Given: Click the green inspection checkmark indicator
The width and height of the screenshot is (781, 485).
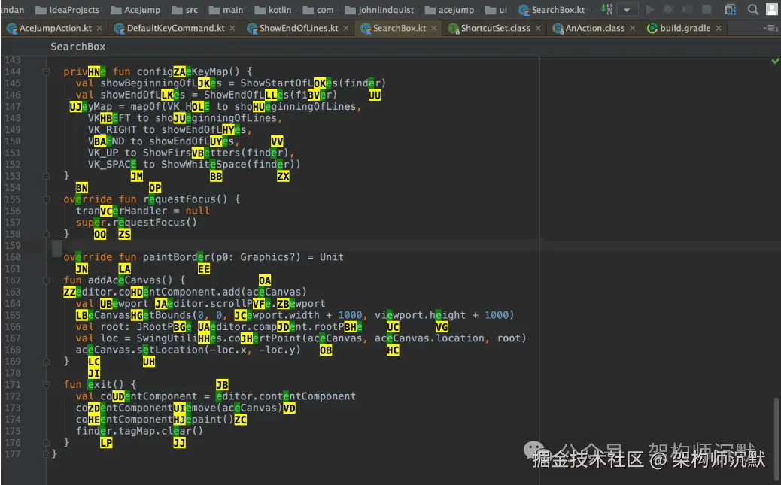Looking at the screenshot, I should 775,61.
